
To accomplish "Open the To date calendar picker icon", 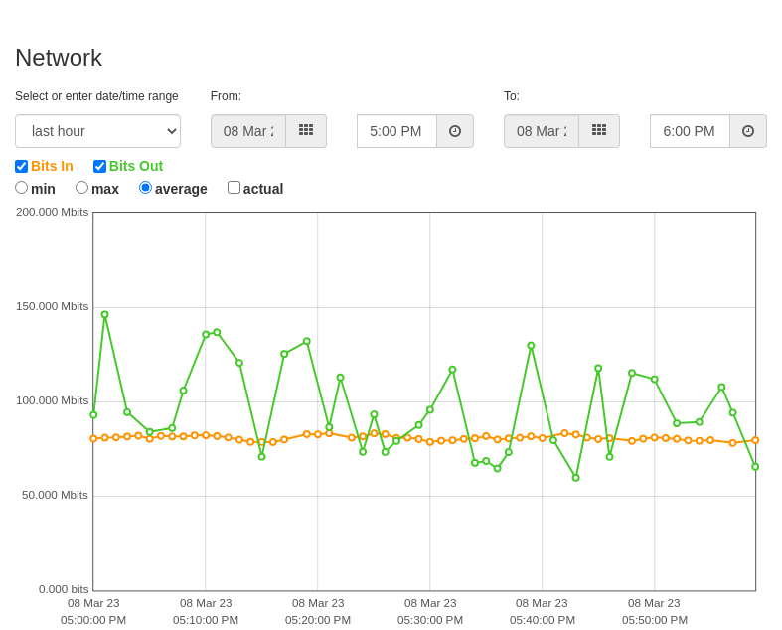I will point(599,131).
